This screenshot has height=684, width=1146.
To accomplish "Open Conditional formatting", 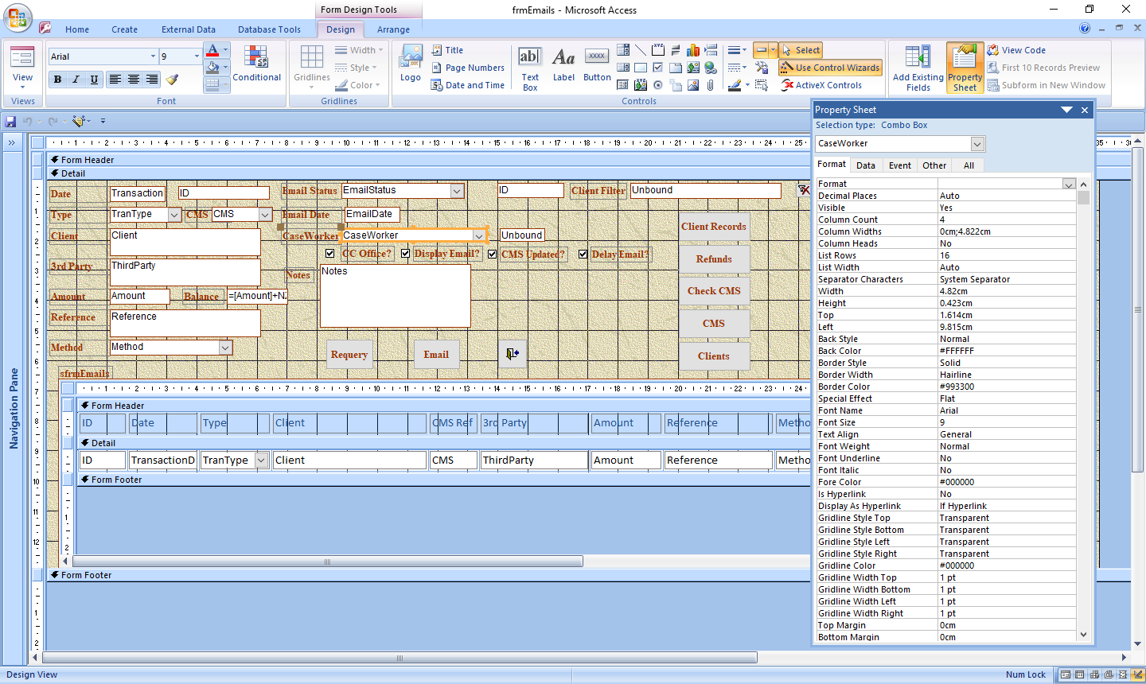I will [256, 64].
